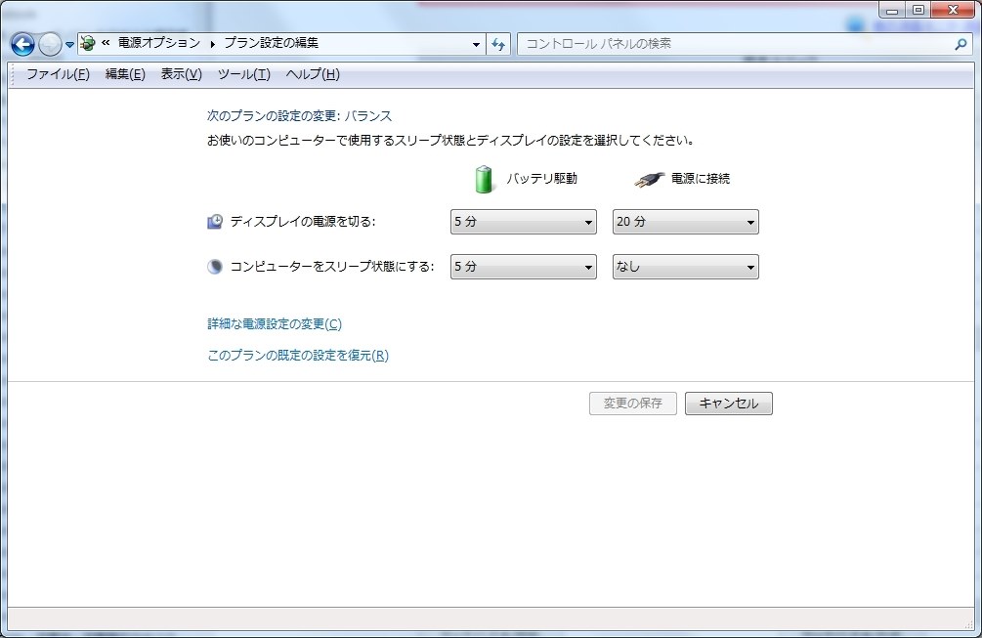Open plugged-in display-off dropdown showing 20 分
Screen dimensions: 982x638
686,222
